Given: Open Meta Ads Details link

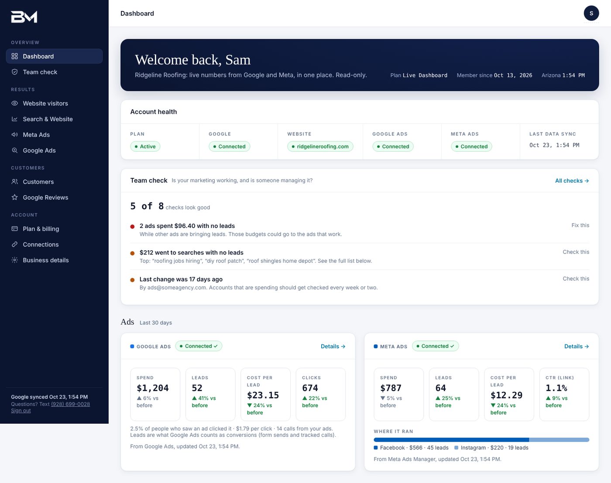Looking at the screenshot, I should (x=577, y=347).
